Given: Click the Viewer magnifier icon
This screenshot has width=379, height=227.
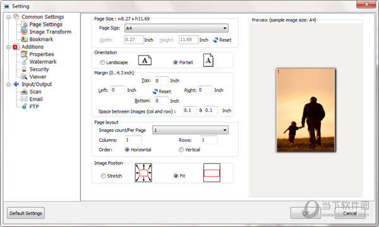Looking at the screenshot, I should 24,76.
